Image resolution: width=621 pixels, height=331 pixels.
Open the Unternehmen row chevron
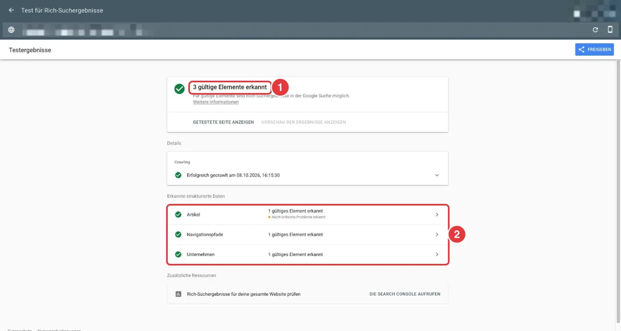[x=437, y=255]
